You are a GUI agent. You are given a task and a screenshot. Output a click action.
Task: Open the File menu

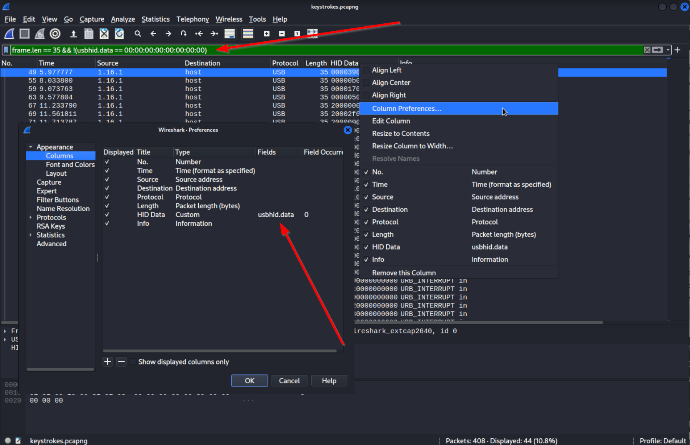click(x=10, y=19)
